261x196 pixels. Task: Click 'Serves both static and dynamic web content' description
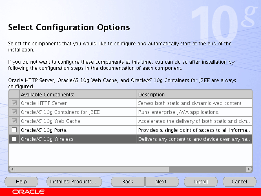(190, 103)
